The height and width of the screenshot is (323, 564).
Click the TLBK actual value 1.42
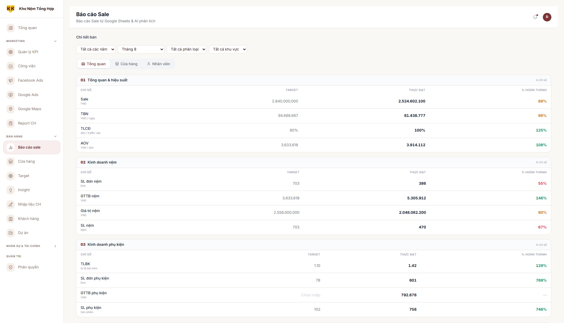click(412, 266)
